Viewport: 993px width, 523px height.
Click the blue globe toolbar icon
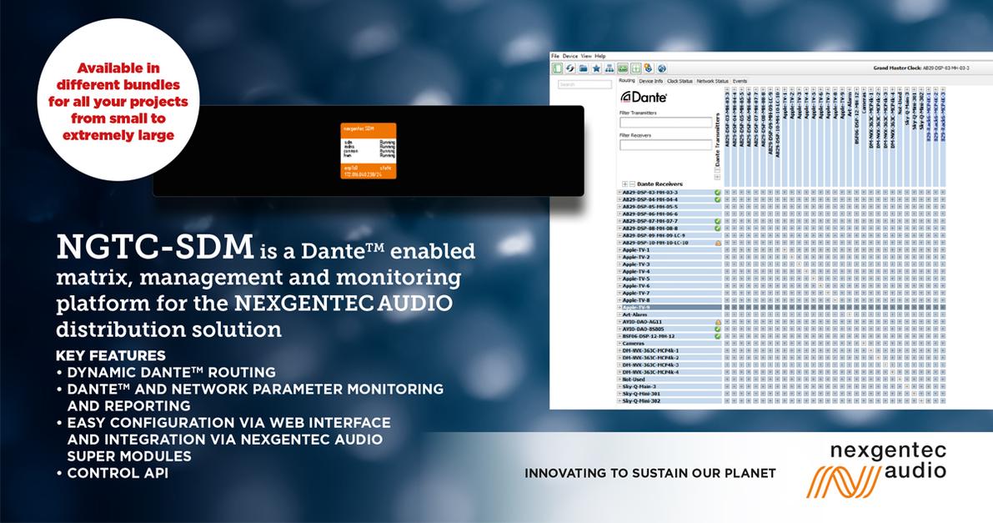661,68
